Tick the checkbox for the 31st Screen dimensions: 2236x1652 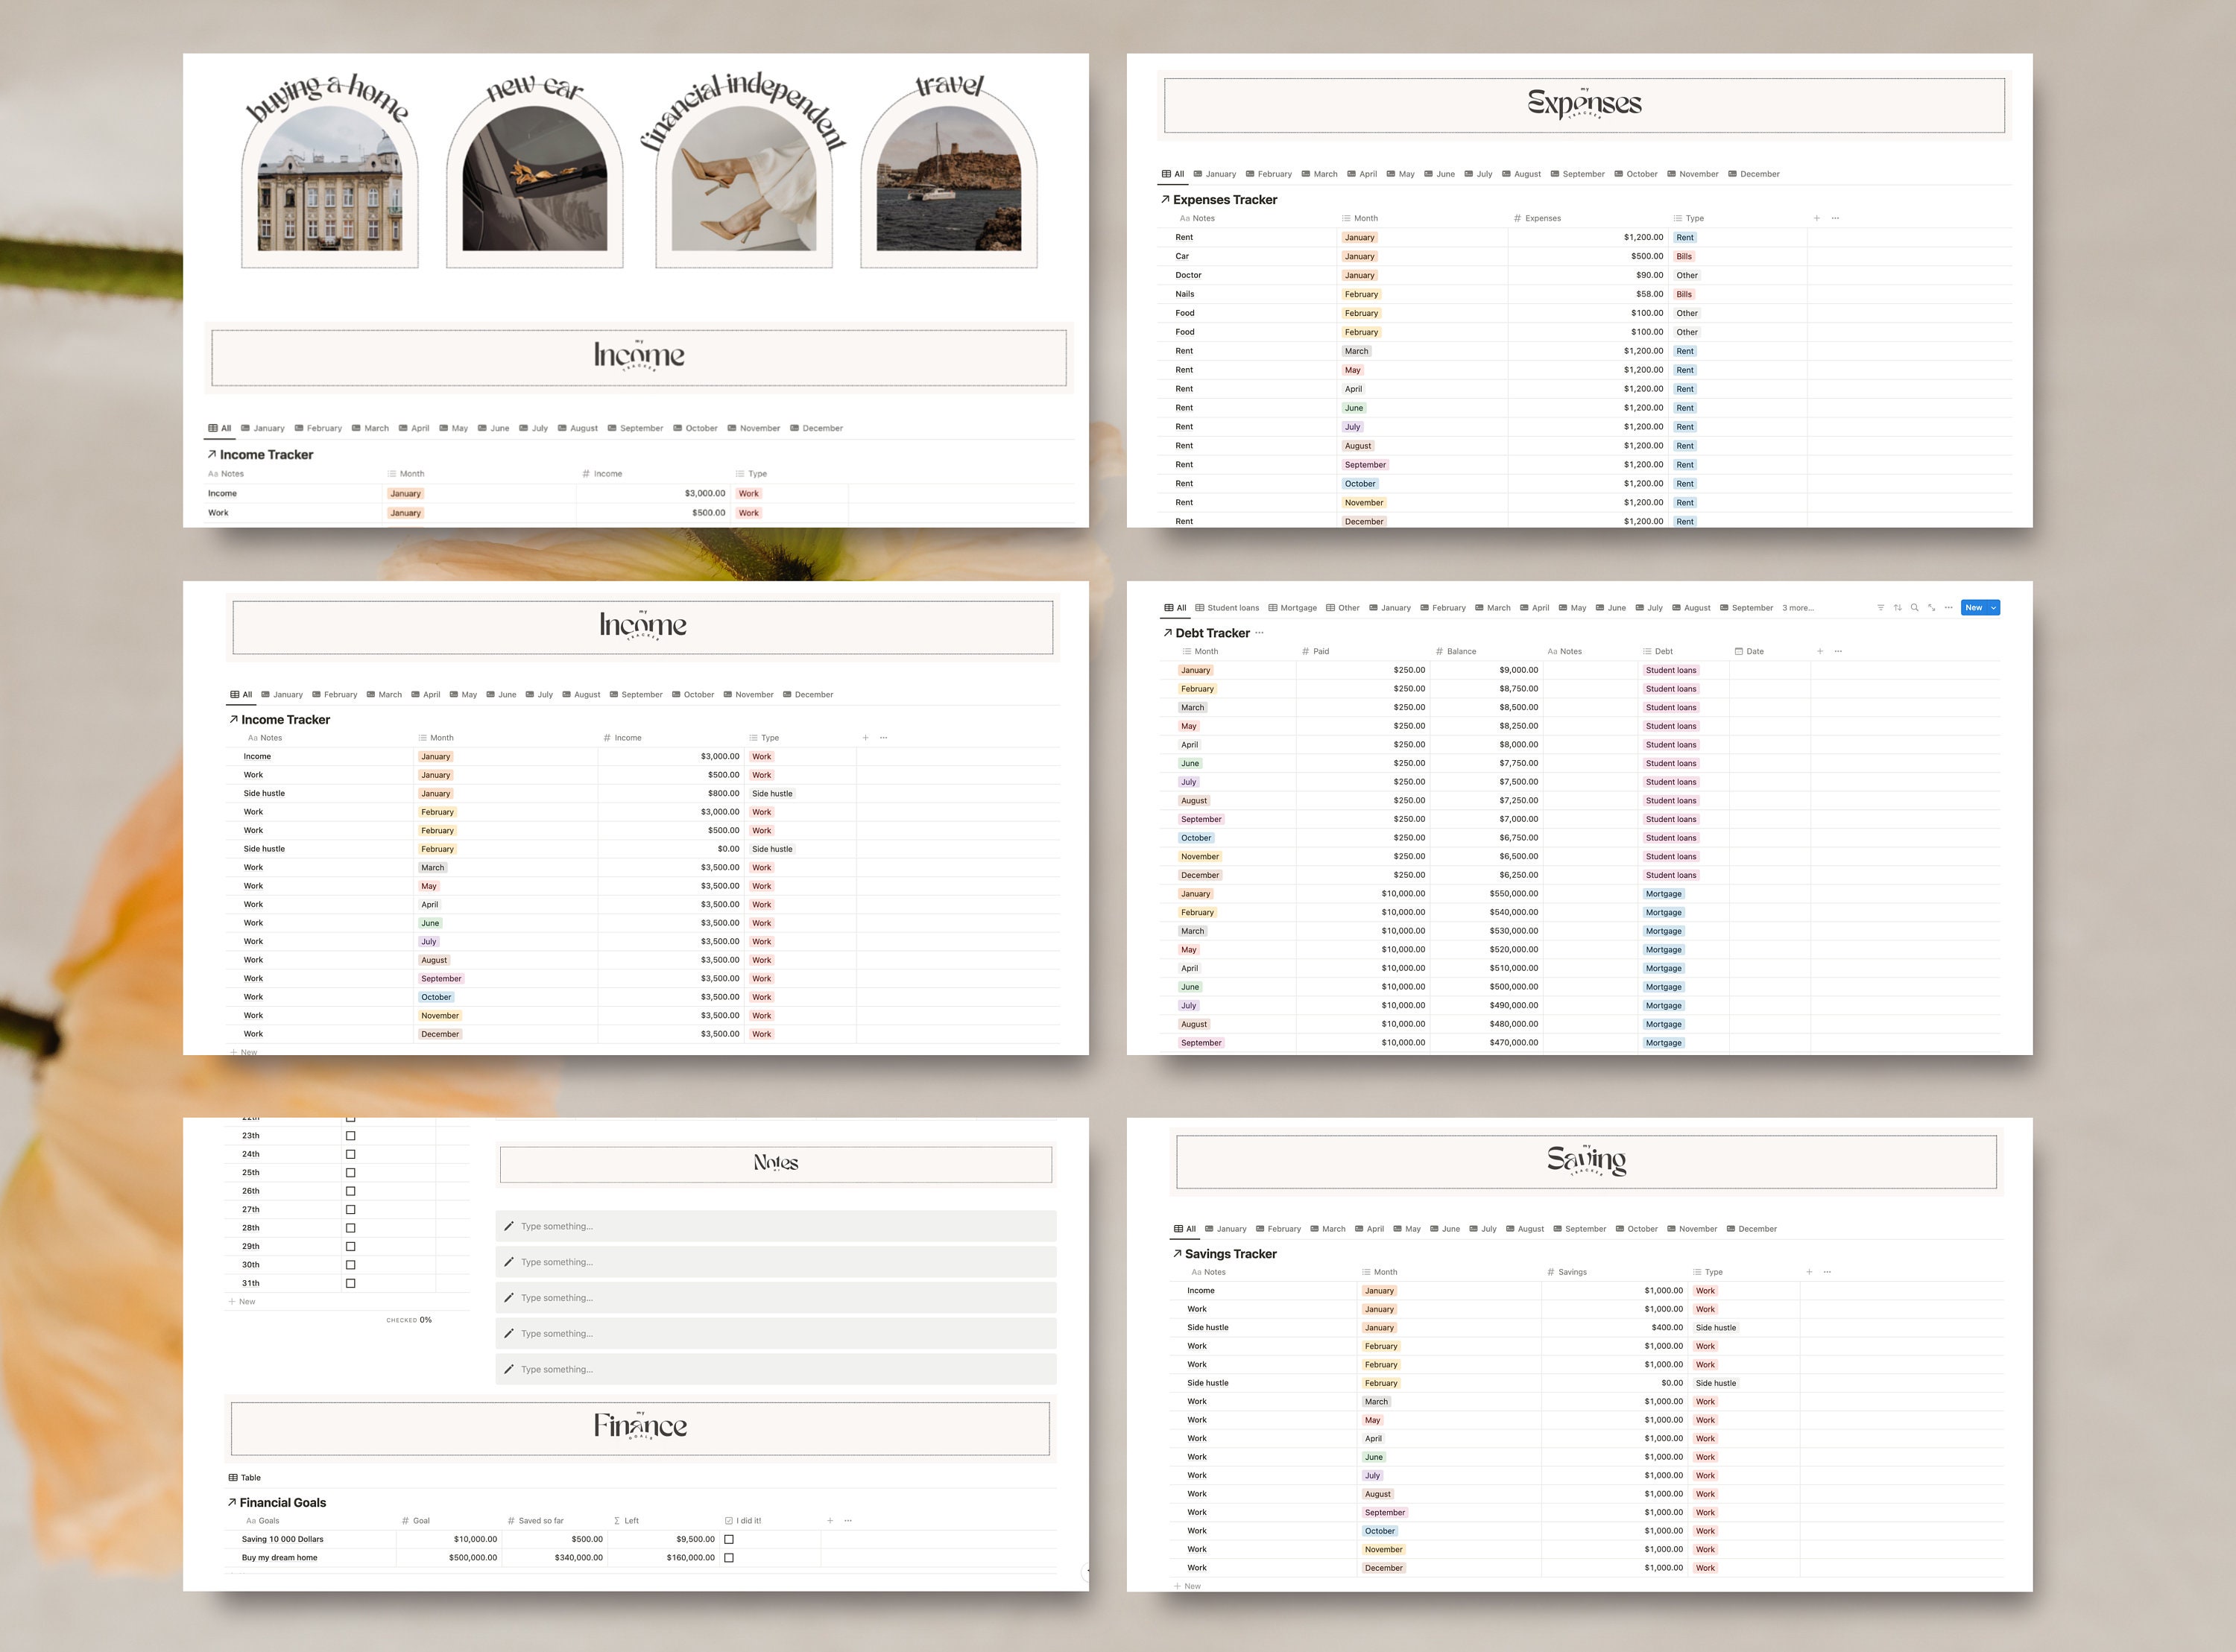point(351,1283)
